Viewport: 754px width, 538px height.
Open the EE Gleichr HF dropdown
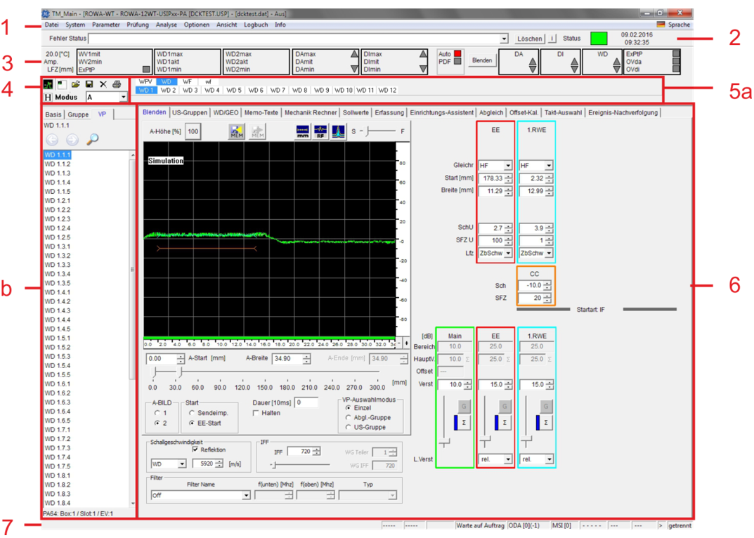(508, 165)
